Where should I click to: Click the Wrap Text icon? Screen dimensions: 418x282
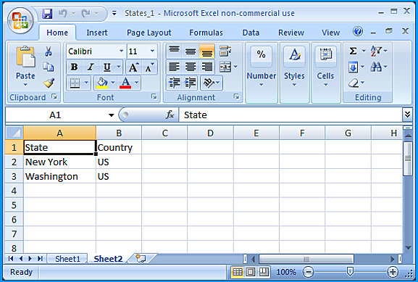point(225,51)
